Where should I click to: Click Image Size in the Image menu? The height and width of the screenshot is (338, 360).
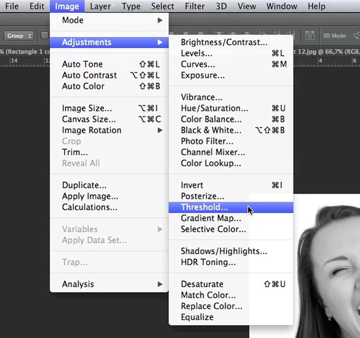point(87,109)
